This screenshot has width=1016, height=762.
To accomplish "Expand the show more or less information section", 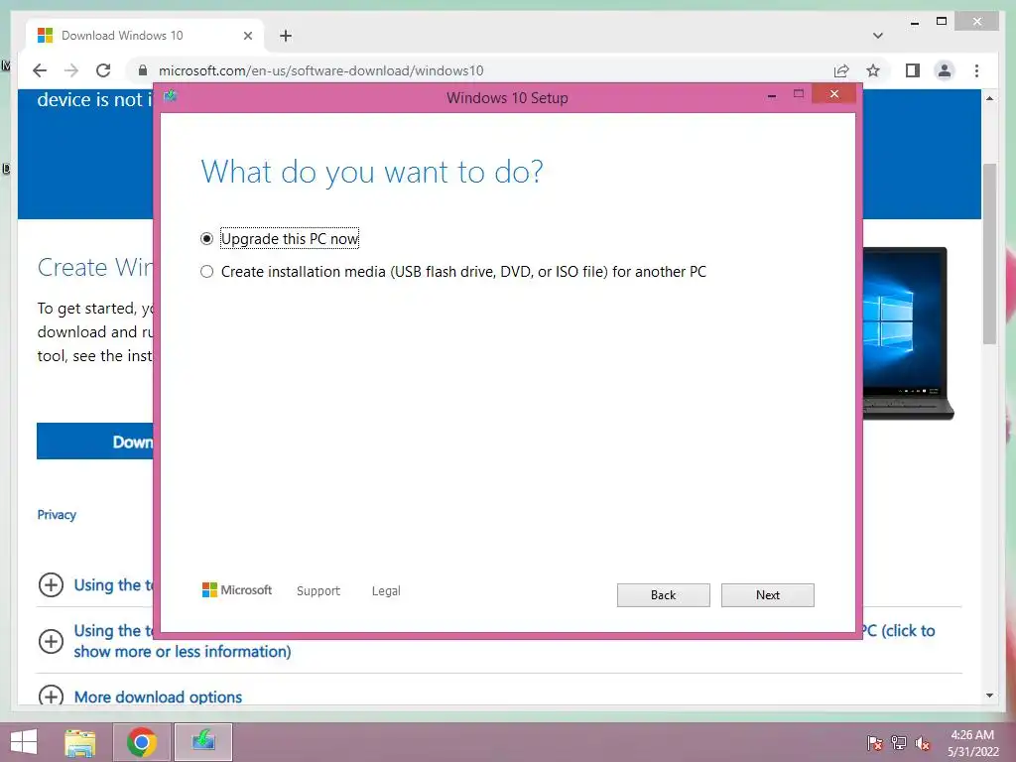I will click(51, 641).
